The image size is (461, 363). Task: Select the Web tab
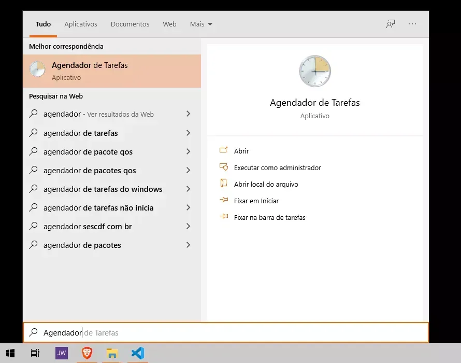click(x=170, y=24)
